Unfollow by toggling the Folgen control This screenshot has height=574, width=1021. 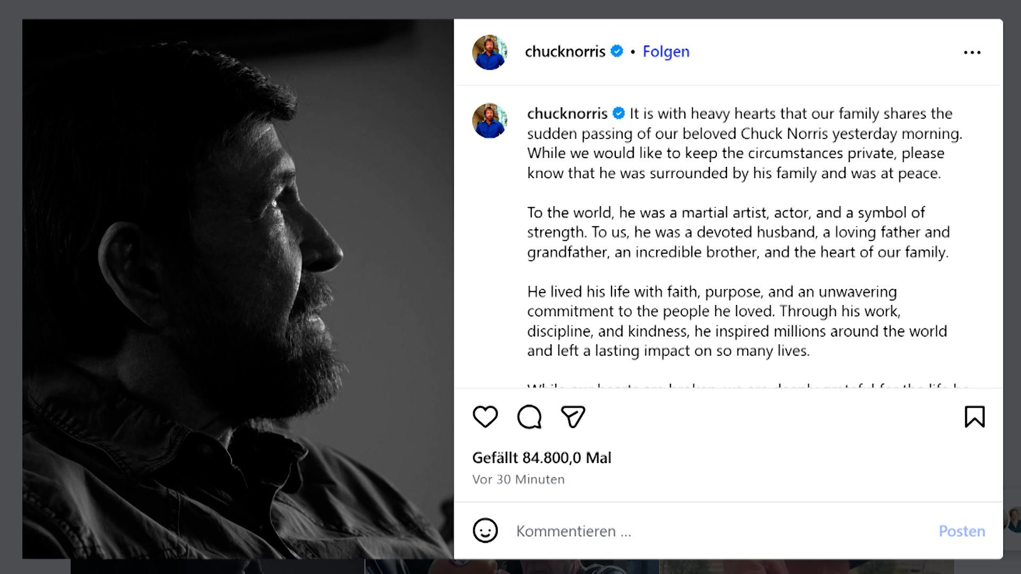pos(666,51)
